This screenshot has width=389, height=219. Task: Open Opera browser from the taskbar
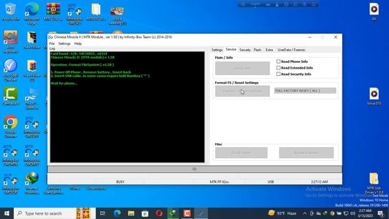pyautogui.click(x=159, y=214)
